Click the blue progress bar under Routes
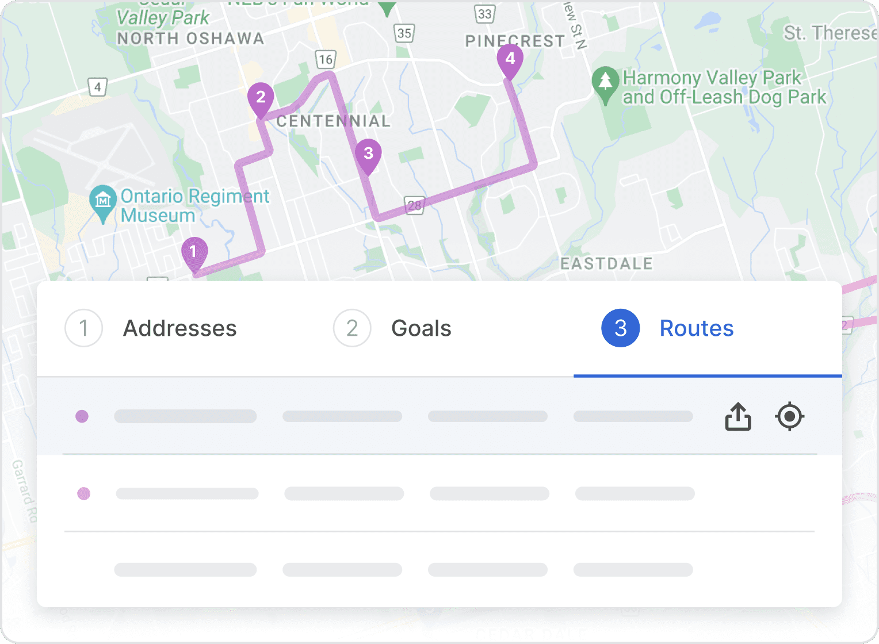The height and width of the screenshot is (644, 879). point(706,375)
